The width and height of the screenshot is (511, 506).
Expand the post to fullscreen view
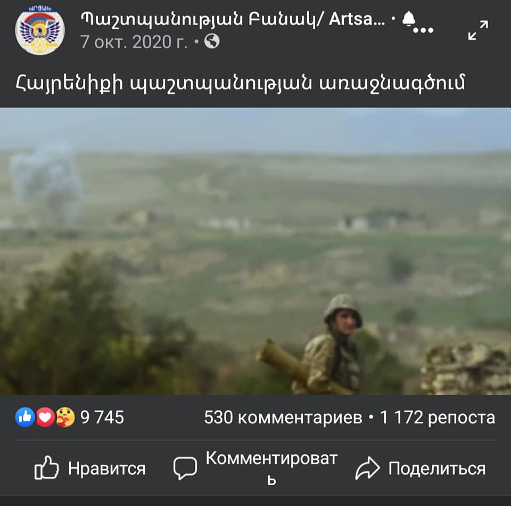click(478, 30)
